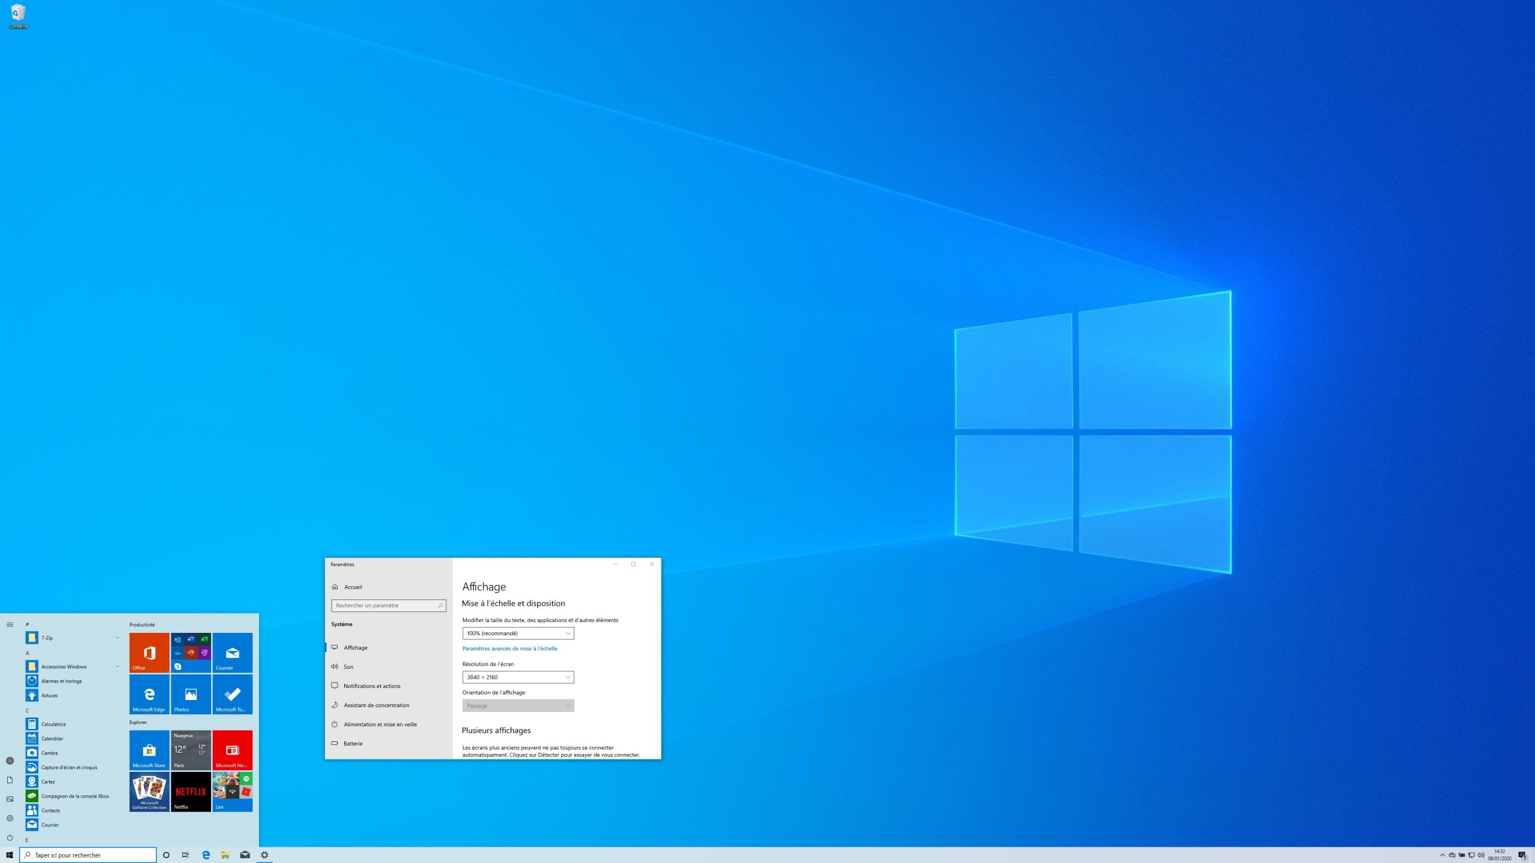Switch to Settings app on taskbar
This screenshot has width=1535, height=863.
pyautogui.click(x=264, y=855)
